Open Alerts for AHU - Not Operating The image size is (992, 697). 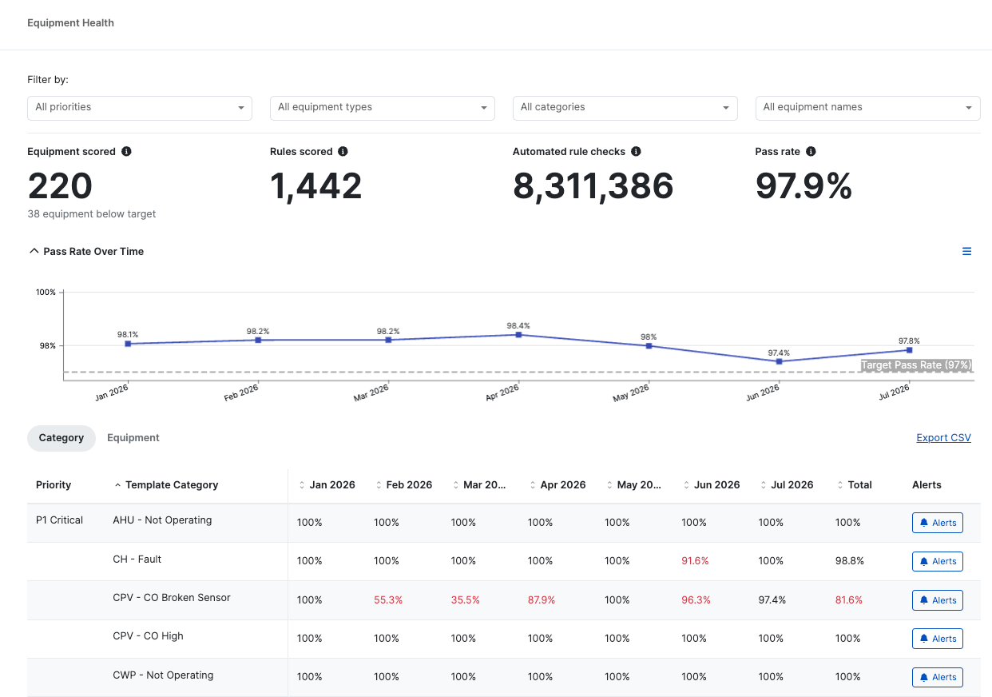pos(938,523)
